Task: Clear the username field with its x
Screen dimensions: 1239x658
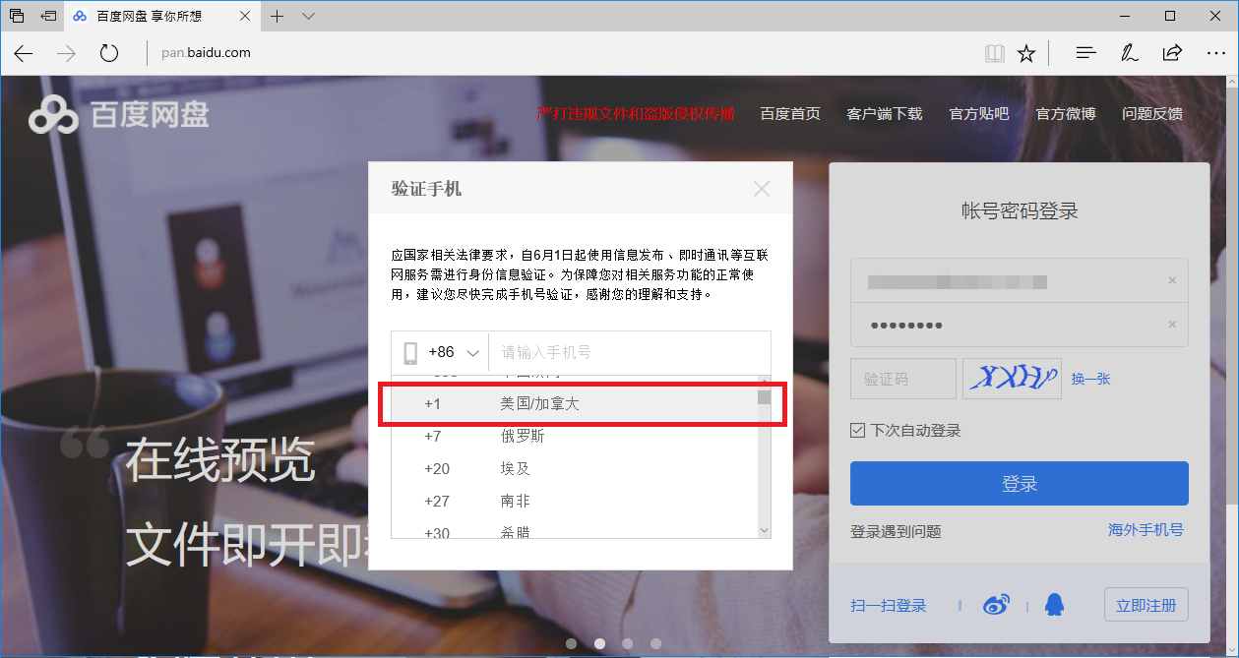Action: pos(1172,280)
